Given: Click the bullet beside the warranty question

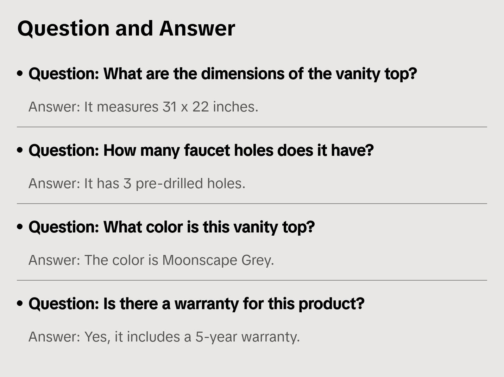Looking at the screenshot, I should (20, 303).
